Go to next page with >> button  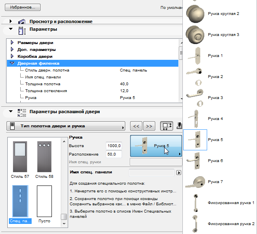149,126
